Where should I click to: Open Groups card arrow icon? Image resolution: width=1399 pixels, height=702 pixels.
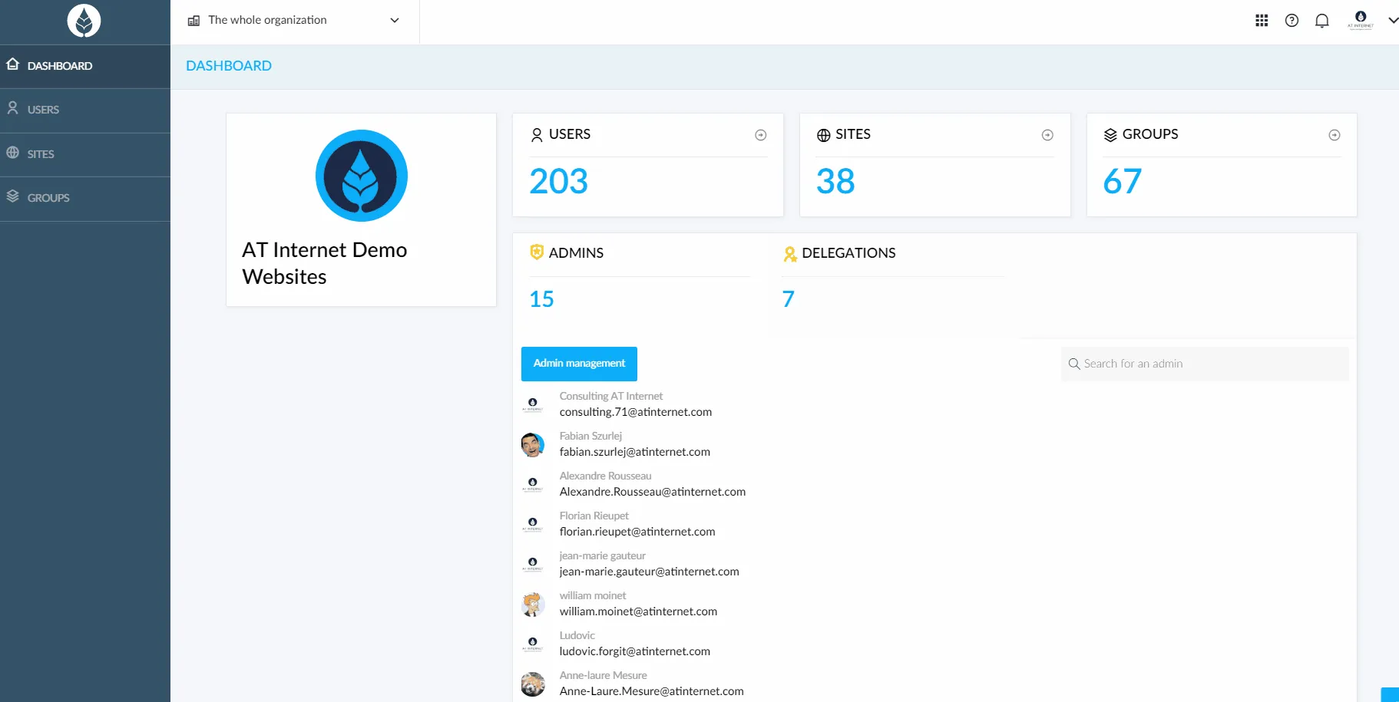pos(1334,135)
